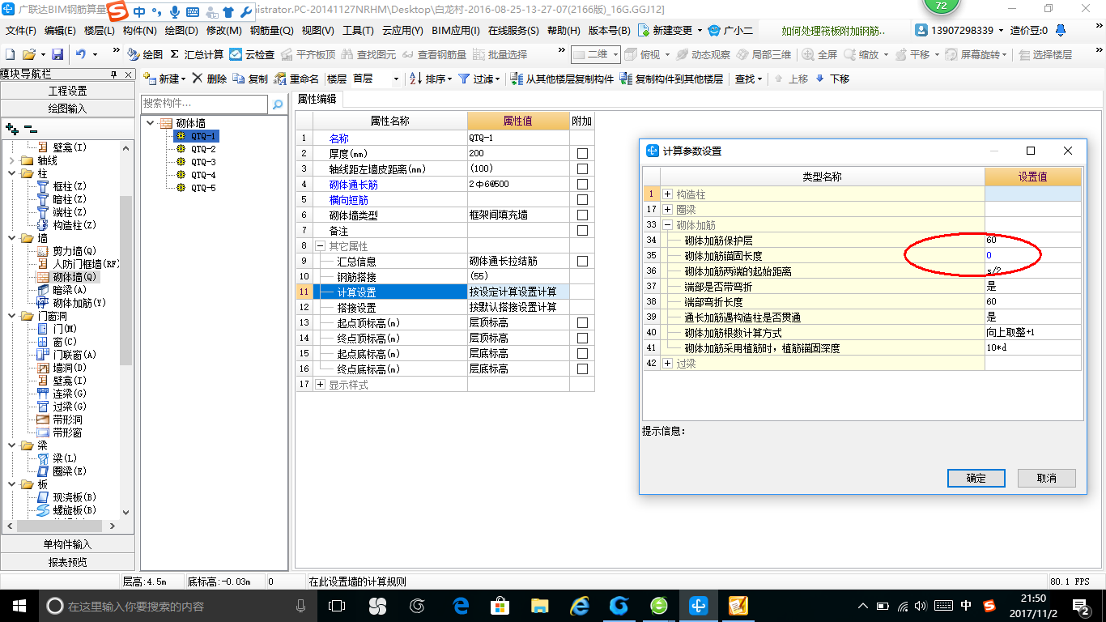Expand 构造柱 in parameter dialog
This screenshot has width=1106, height=622.
[x=668, y=194]
